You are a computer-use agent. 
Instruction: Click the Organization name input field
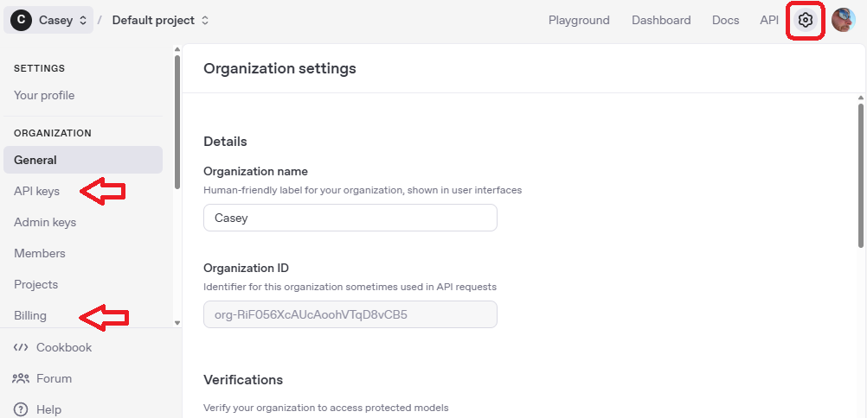pyautogui.click(x=350, y=218)
